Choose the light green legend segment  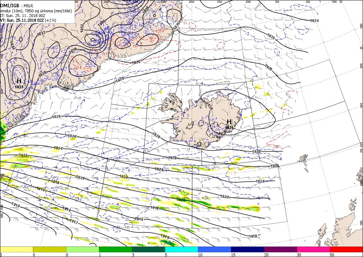click(82, 249)
